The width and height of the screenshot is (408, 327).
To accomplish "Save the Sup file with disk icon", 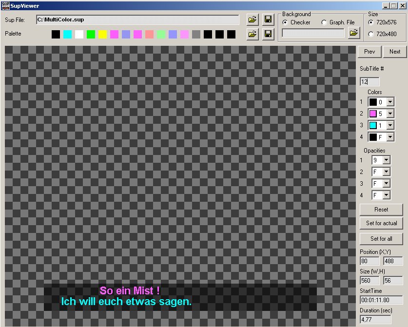I will pyautogui.click(x=268, y=19).
